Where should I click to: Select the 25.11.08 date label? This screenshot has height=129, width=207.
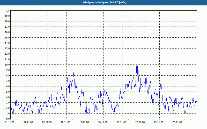point(158,122)
